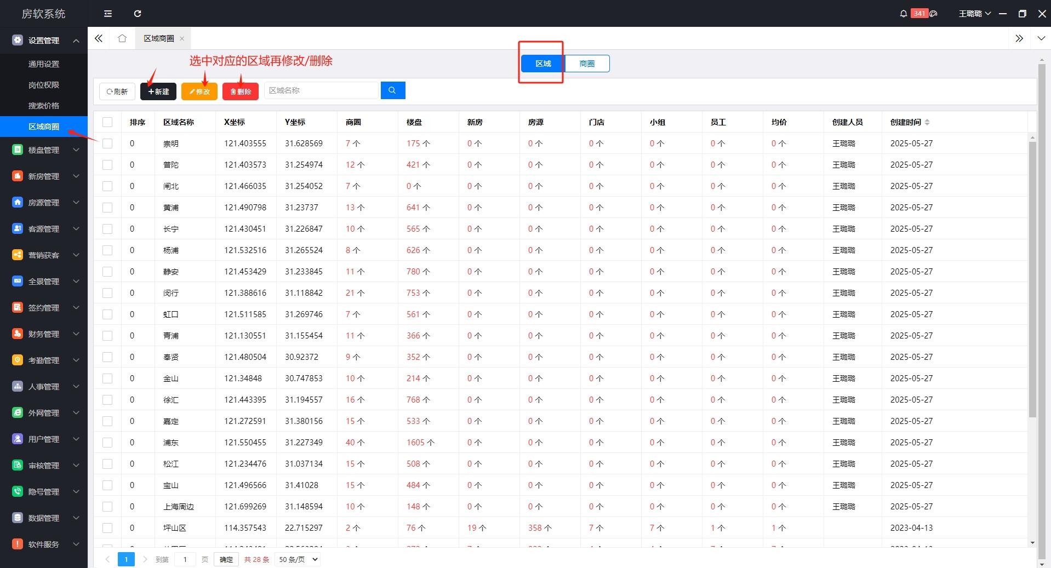Open the 50 条/页 page size dropdown
Viewport: 1051px width, 568px height.
click(298, 559)
